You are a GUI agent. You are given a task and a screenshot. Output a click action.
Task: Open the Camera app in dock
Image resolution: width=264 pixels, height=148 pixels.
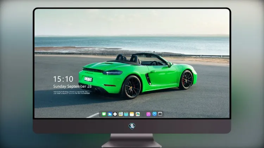[160, 114]
